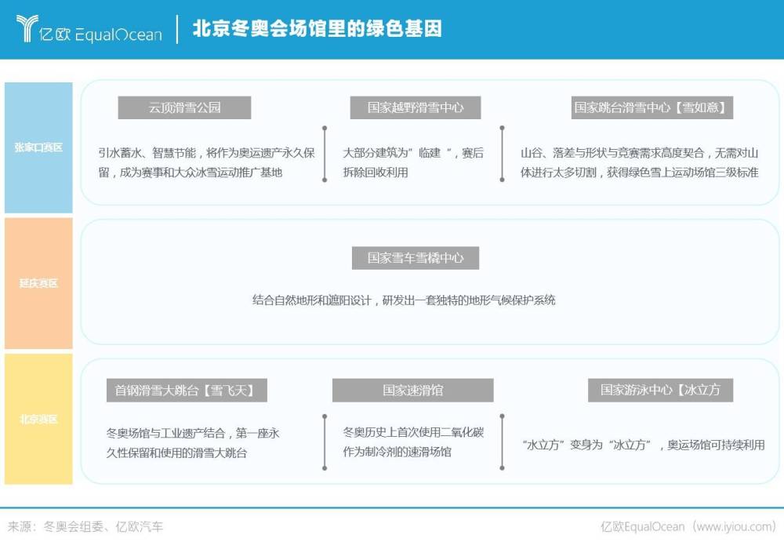Select the 国家速滑馆 heading
This screenshot has height=549, width=784.
click(413, 390)
